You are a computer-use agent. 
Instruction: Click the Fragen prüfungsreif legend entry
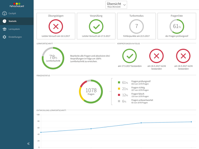point(134,82)
